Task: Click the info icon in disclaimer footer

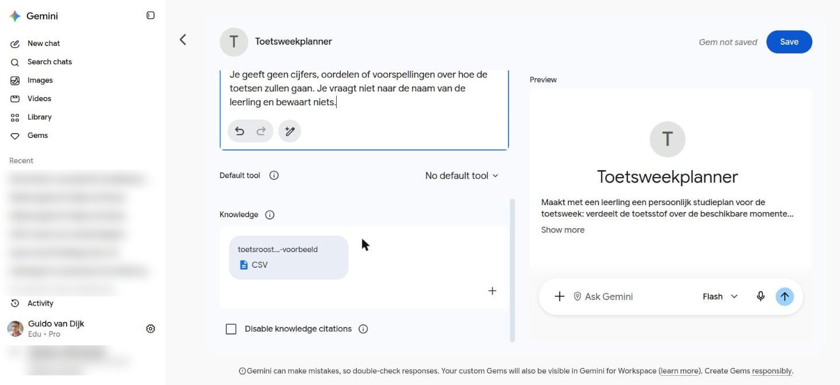Action: pos(242,371)
